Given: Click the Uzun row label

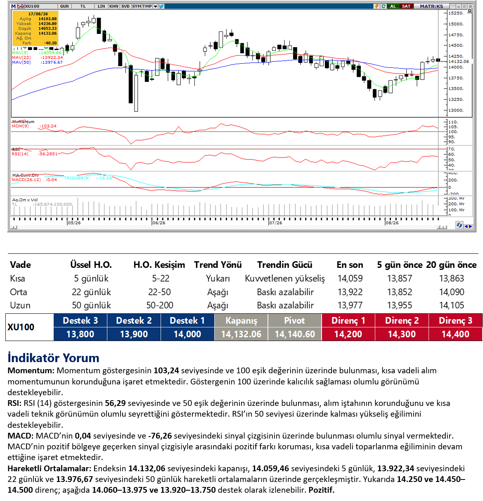Looking at the screenshot, I should [x=20, y=305].
